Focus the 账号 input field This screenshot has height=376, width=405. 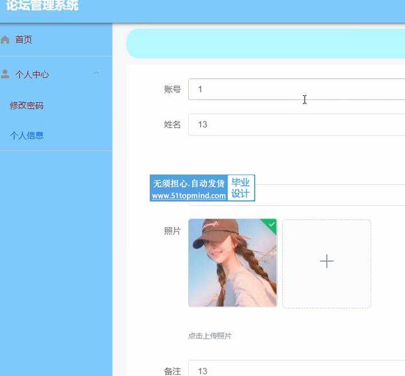coord(297,89)
